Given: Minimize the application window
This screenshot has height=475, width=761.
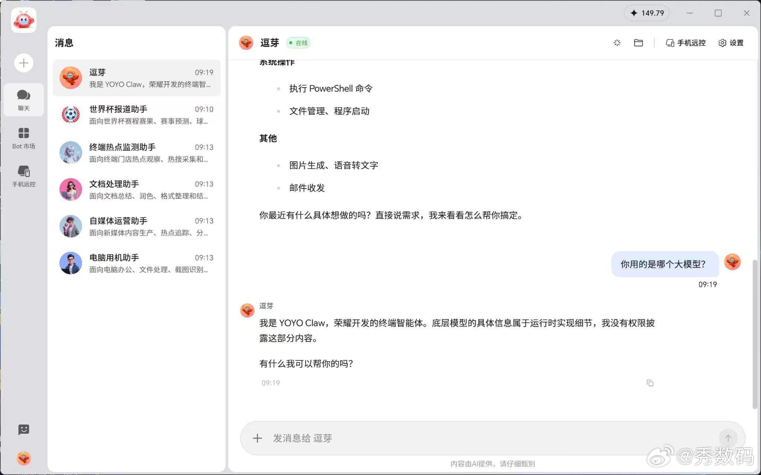Looking at the screenshot, I should 690,13.
